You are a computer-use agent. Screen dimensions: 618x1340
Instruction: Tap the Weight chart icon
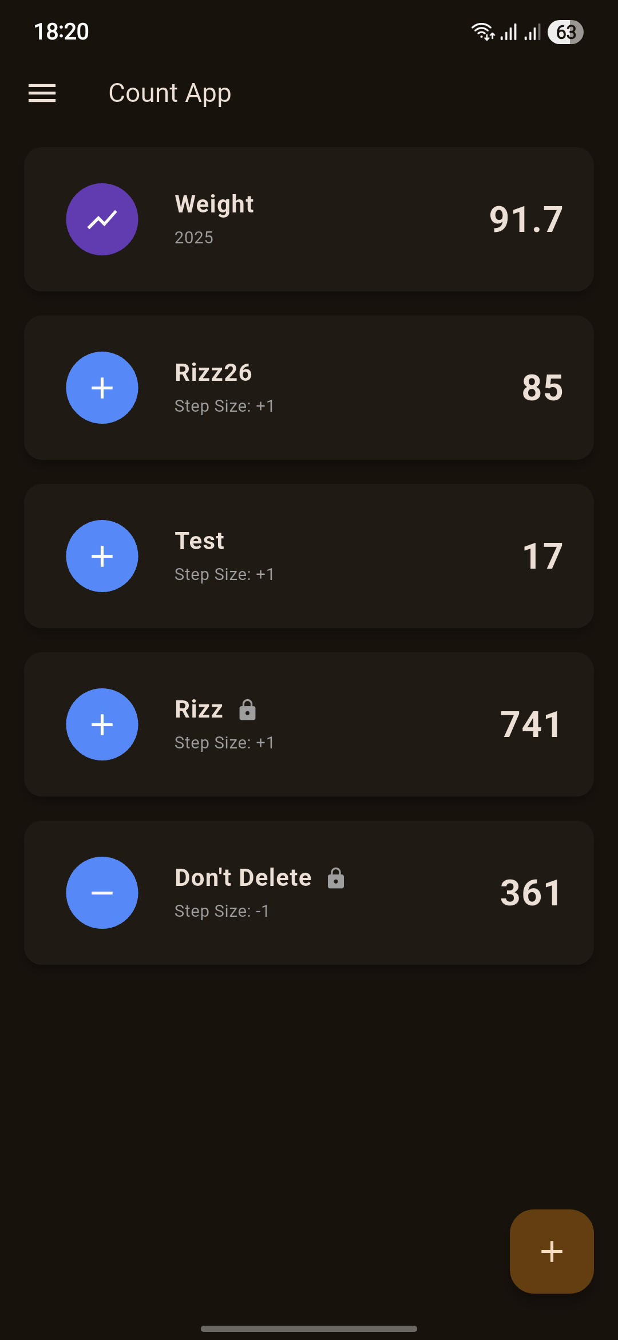click(102, 219)
